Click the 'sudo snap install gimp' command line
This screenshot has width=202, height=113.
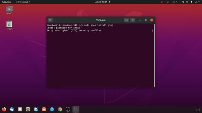80,25
